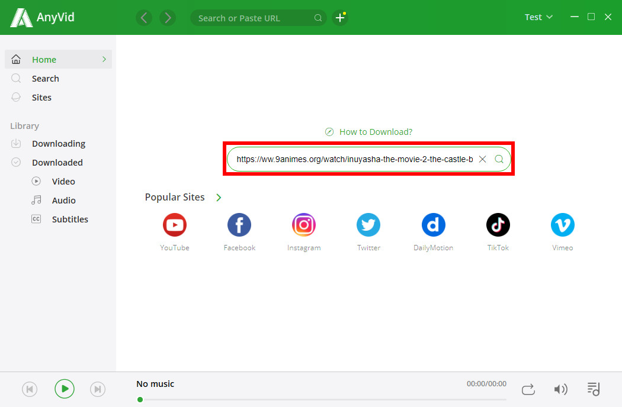Open the Twitter site icon
The image size is (622, 407).
pyautogui.click(x=368, y=225)
